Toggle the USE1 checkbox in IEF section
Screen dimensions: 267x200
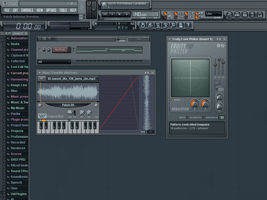(217, 90)
